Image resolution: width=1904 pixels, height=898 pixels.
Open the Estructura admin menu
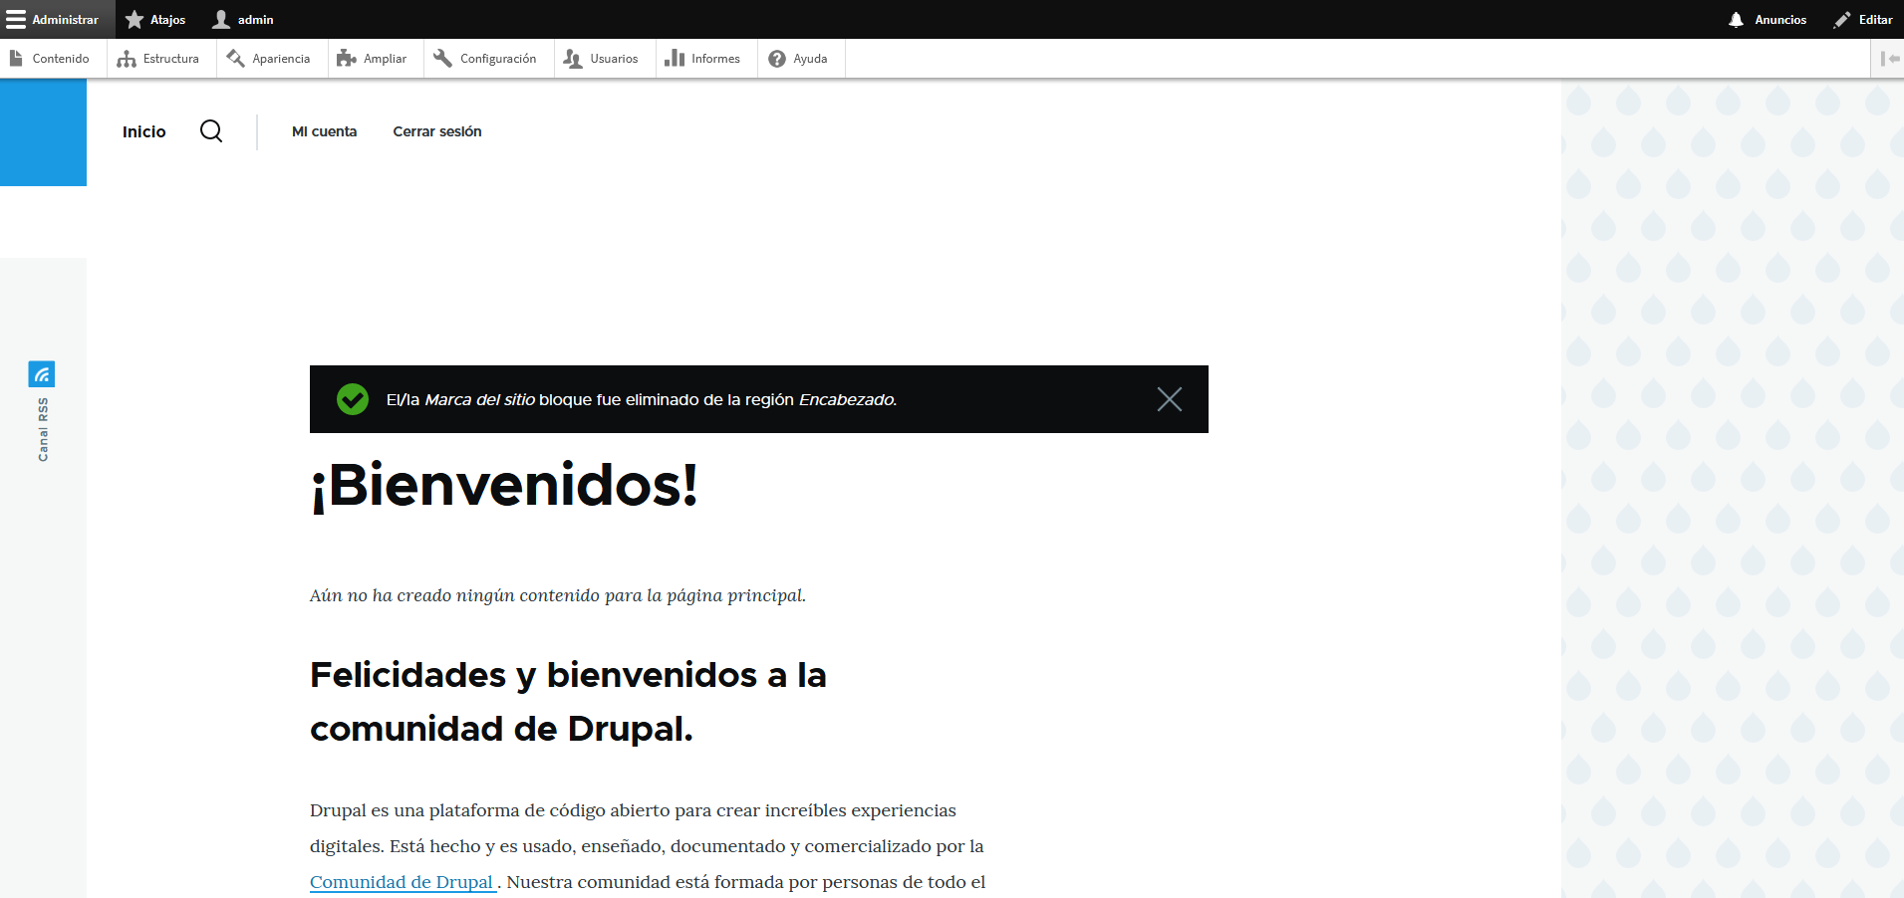(159, 59)
